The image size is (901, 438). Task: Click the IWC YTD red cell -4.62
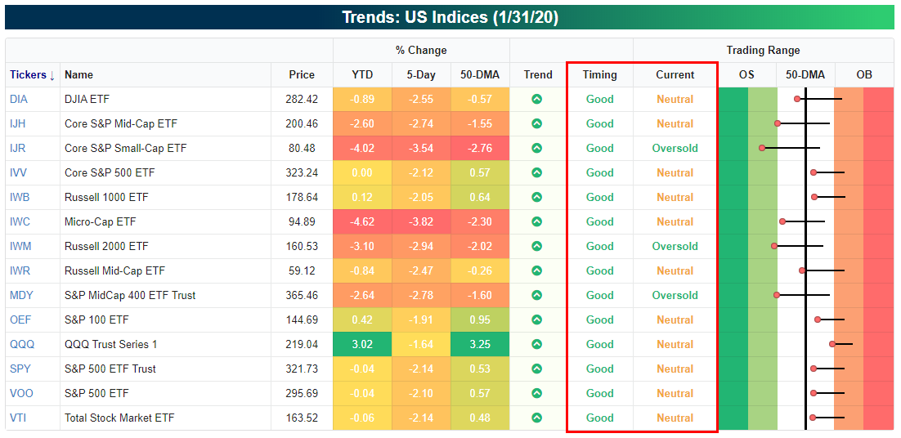(362, 221)
